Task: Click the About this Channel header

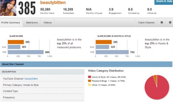Action: (x=86, y=64)
